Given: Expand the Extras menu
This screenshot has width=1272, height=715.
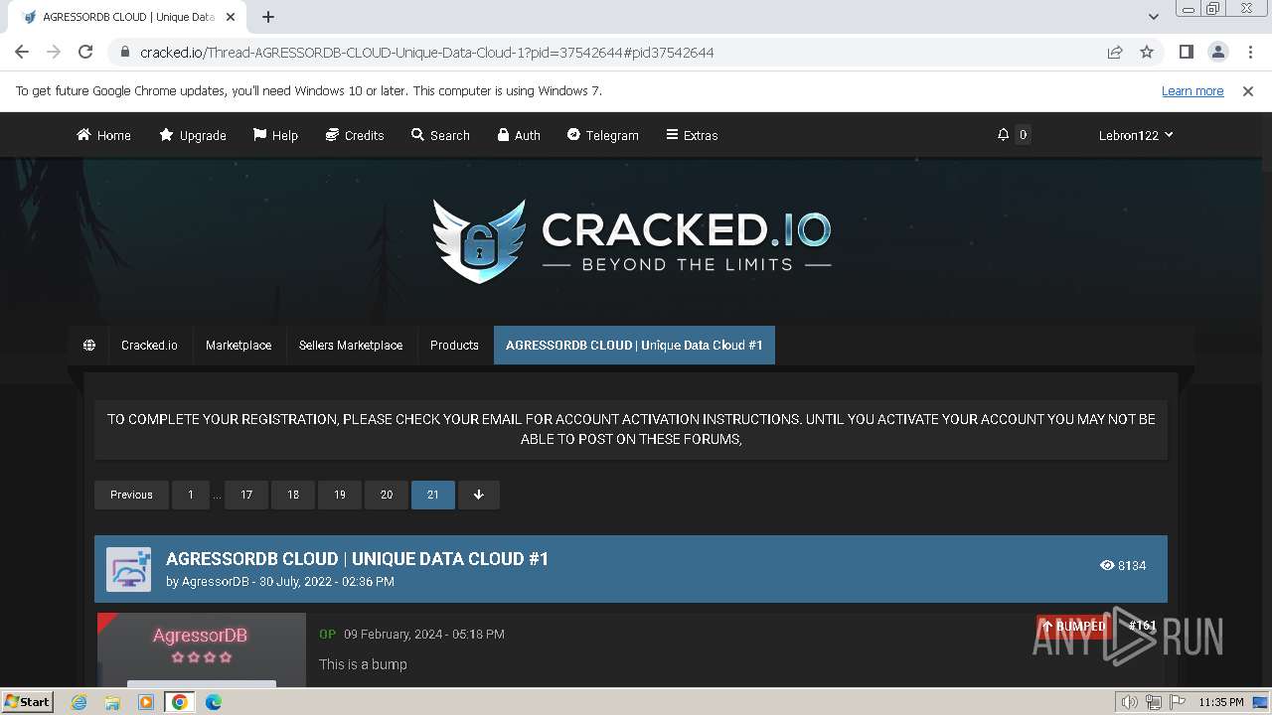Looking at the screenshot, I should point(692,135).
